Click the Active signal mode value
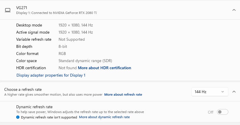Viewport: 240px width, 125px height. pyautogui.click(x=76, y=32)
